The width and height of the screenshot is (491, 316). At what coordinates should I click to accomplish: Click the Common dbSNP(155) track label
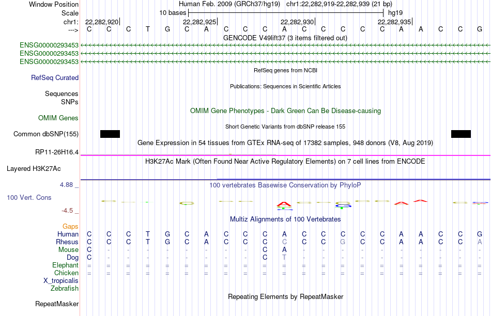[46, 134]
